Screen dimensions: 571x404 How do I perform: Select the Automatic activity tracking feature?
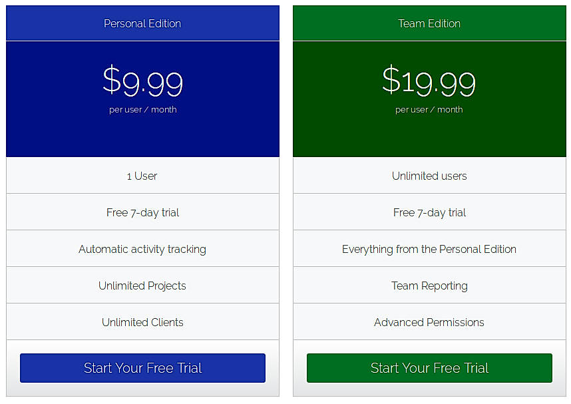coord(142,249)
